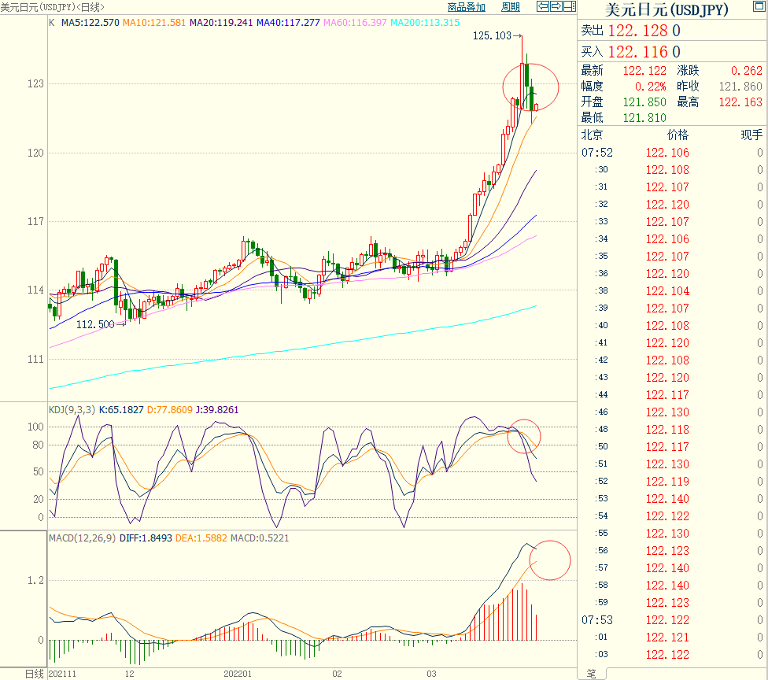The image size is (768, 680).
Task: Select the 笔 tab at bottom
Action: coord(591,674)
